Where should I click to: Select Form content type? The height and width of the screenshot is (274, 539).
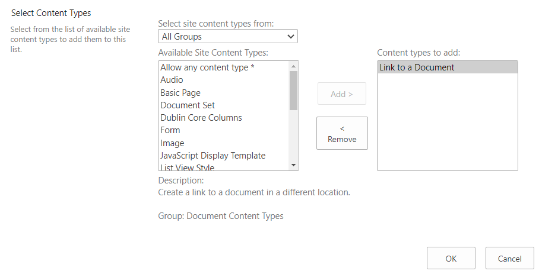pos(170,130)
